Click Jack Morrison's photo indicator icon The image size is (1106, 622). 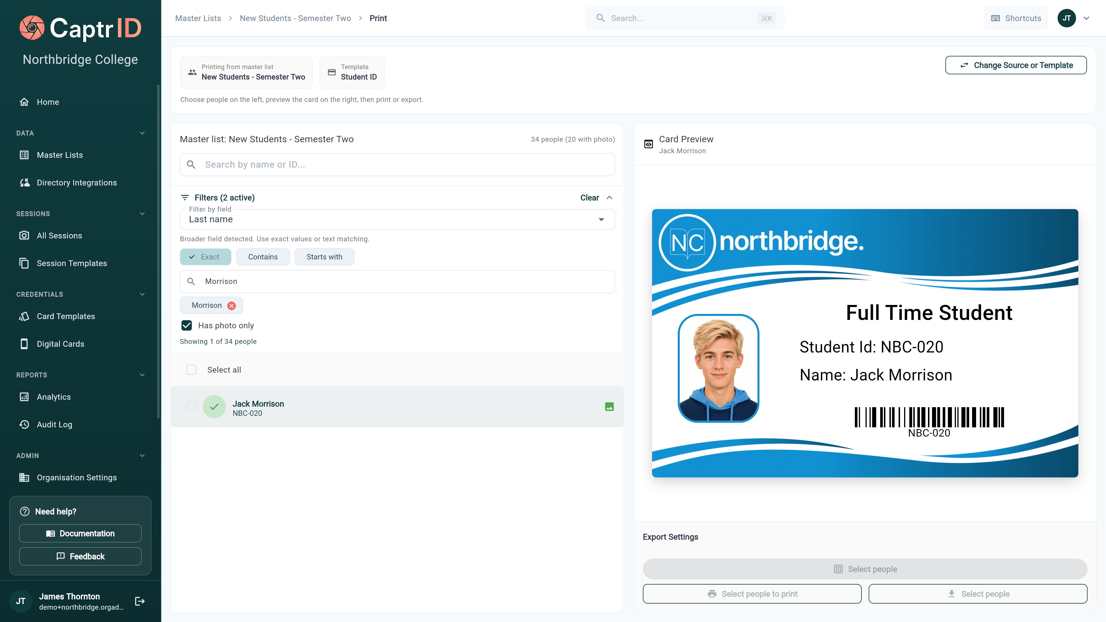tap(609, 407)
